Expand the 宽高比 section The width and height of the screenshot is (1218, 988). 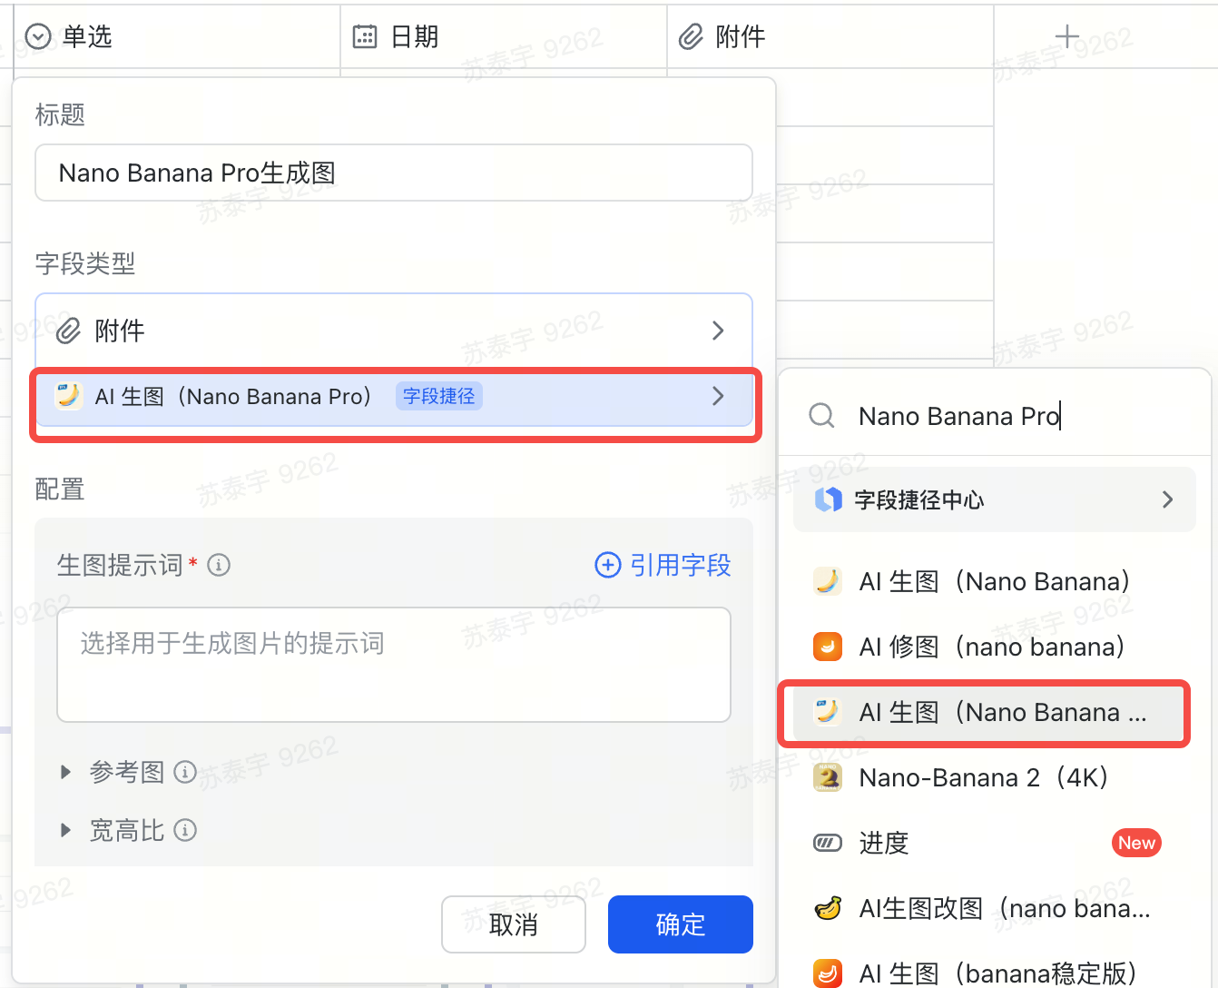65,830
